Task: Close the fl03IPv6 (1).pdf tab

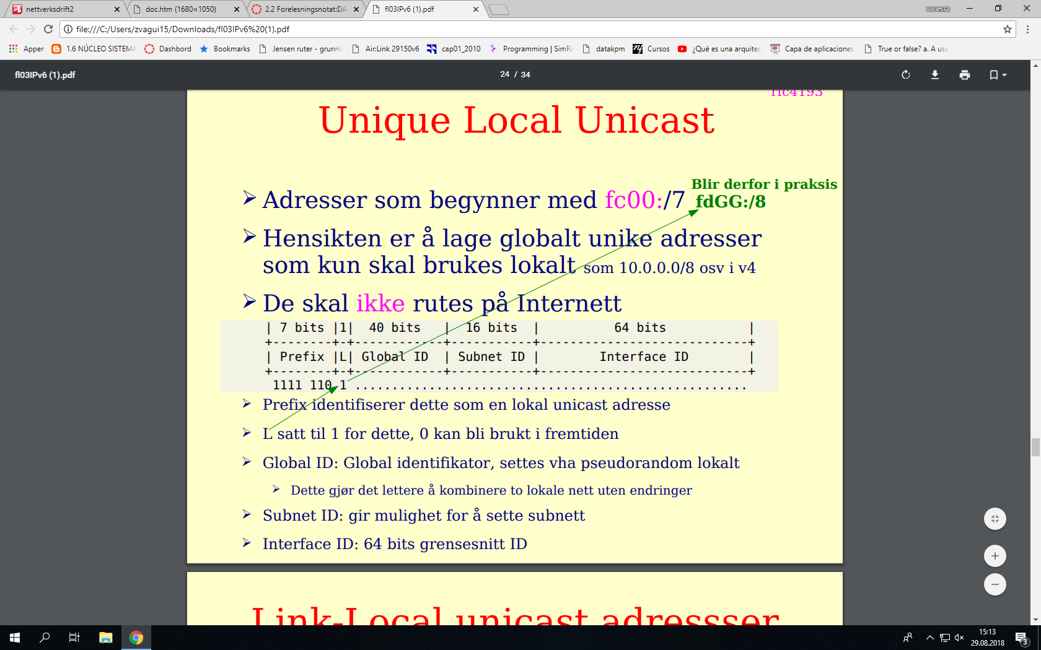Action: pos(475,9)
